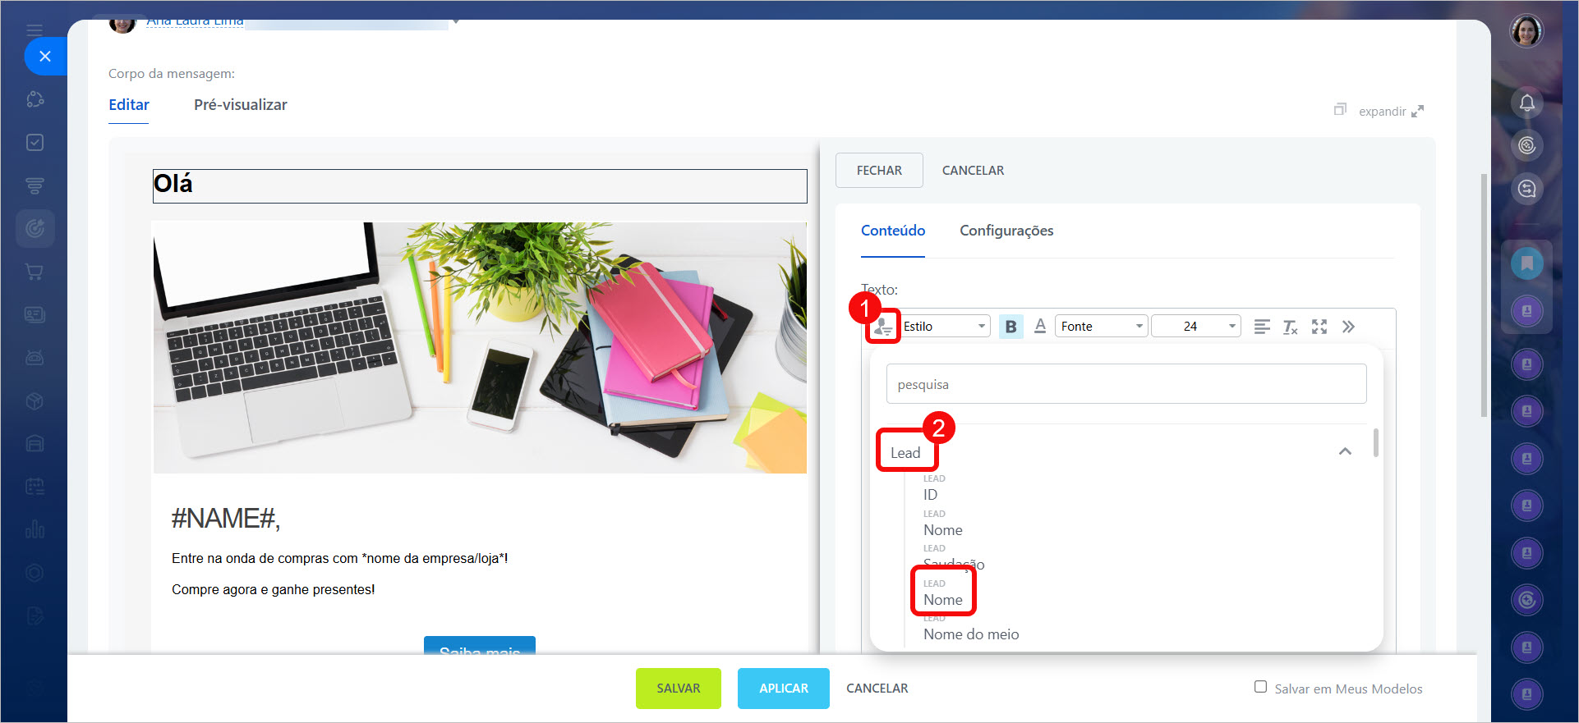The height and width of the screenshot is (723, 1579).
Task: Click the expandir link
Action: (x=1391, y=112)
